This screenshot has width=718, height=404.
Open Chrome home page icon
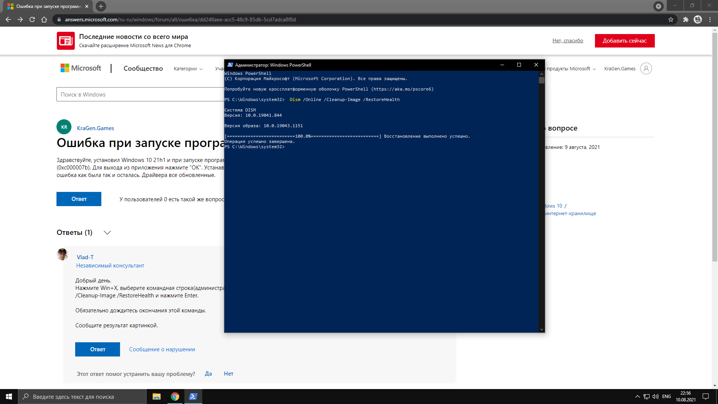(44, 19)
